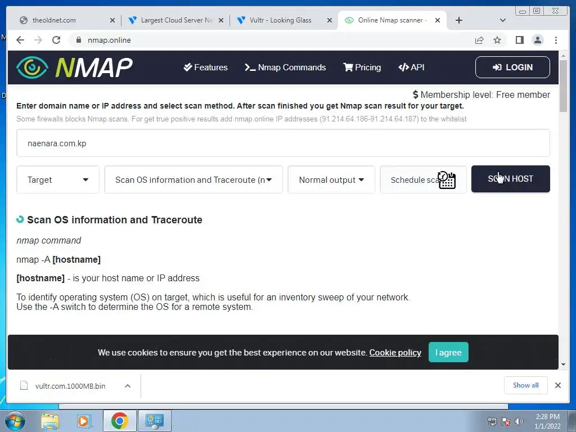Click the control panel taskbar icon
Image resolution: width=576 pixels, height=432 pixels.
point(154,421)
